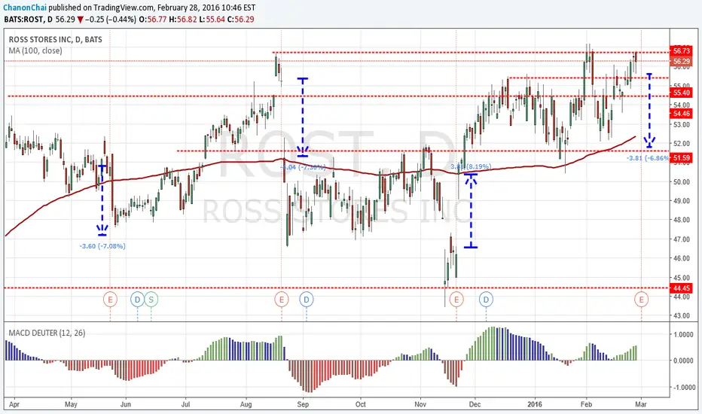Click the green split S marker

tap(151, 299)
